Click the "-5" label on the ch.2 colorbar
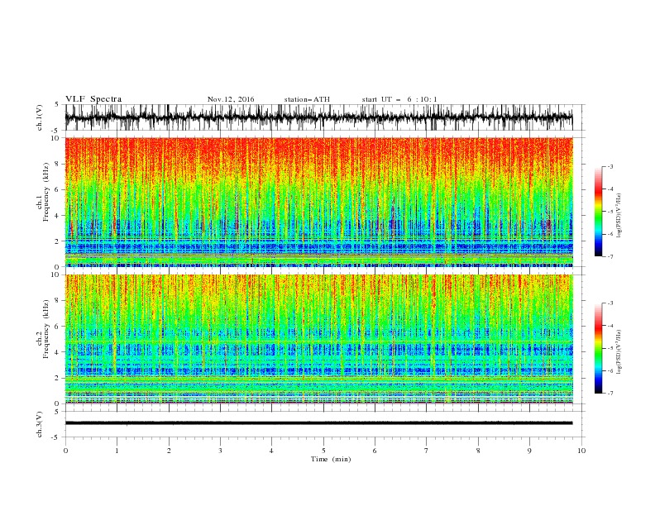Image resolution: width=655 pixels, height=506 pixels. click(610, 348)
